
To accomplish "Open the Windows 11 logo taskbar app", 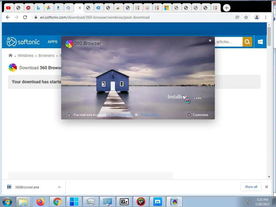I will 74,202.
